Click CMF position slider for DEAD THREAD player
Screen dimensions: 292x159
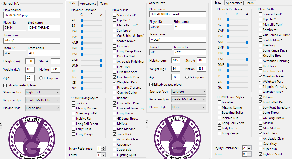[91, 60]
